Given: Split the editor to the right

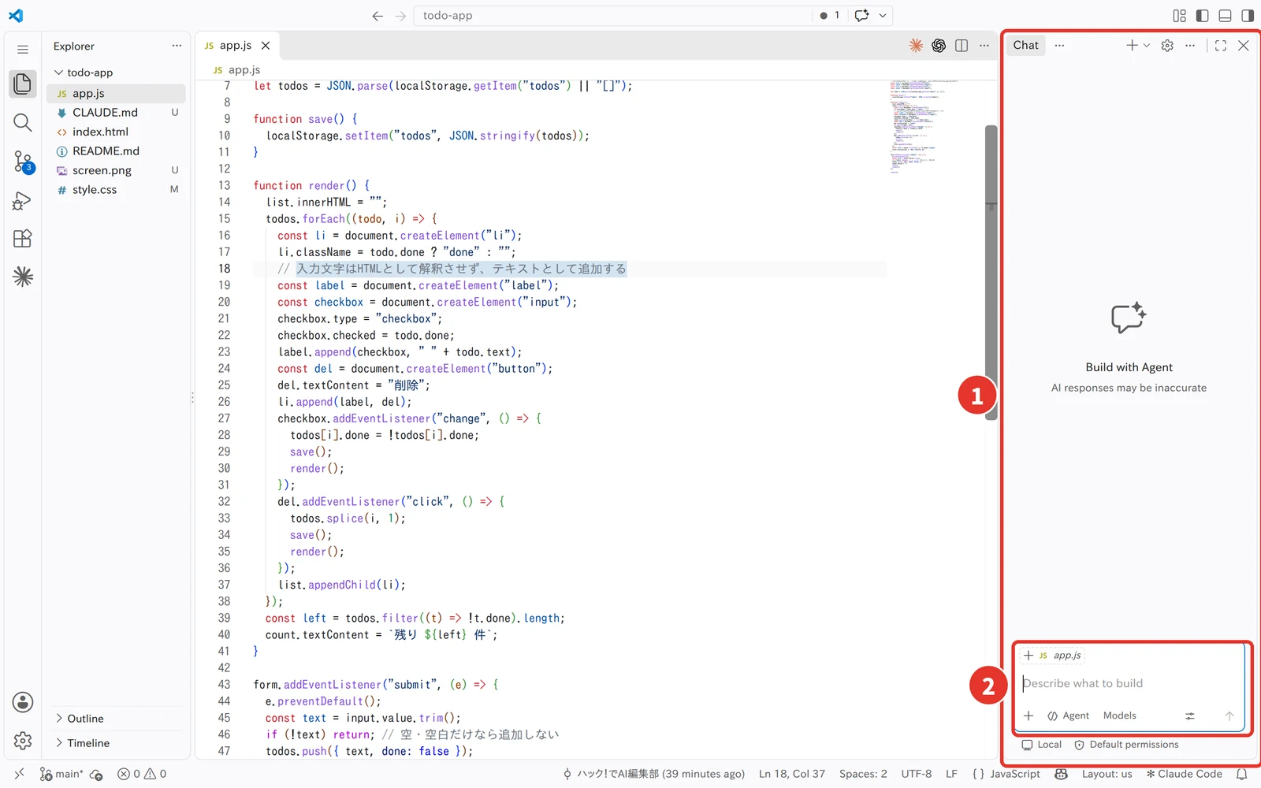Looking at the screenshot, I should coord(962,46).
